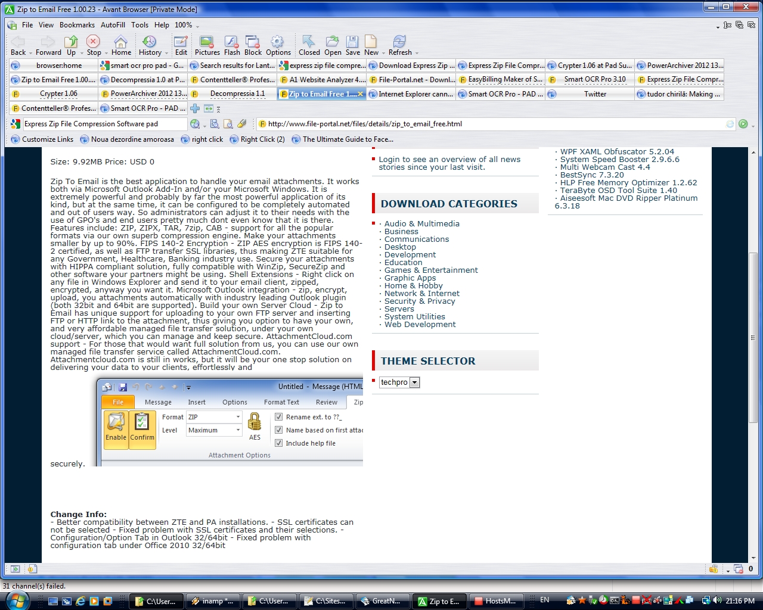Click the Right Click (2) bookmark

[x=257, y=139]
